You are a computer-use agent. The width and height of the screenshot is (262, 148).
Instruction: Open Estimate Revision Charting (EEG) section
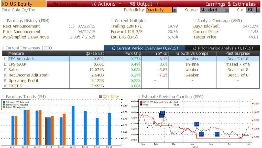tap(172, 97)
